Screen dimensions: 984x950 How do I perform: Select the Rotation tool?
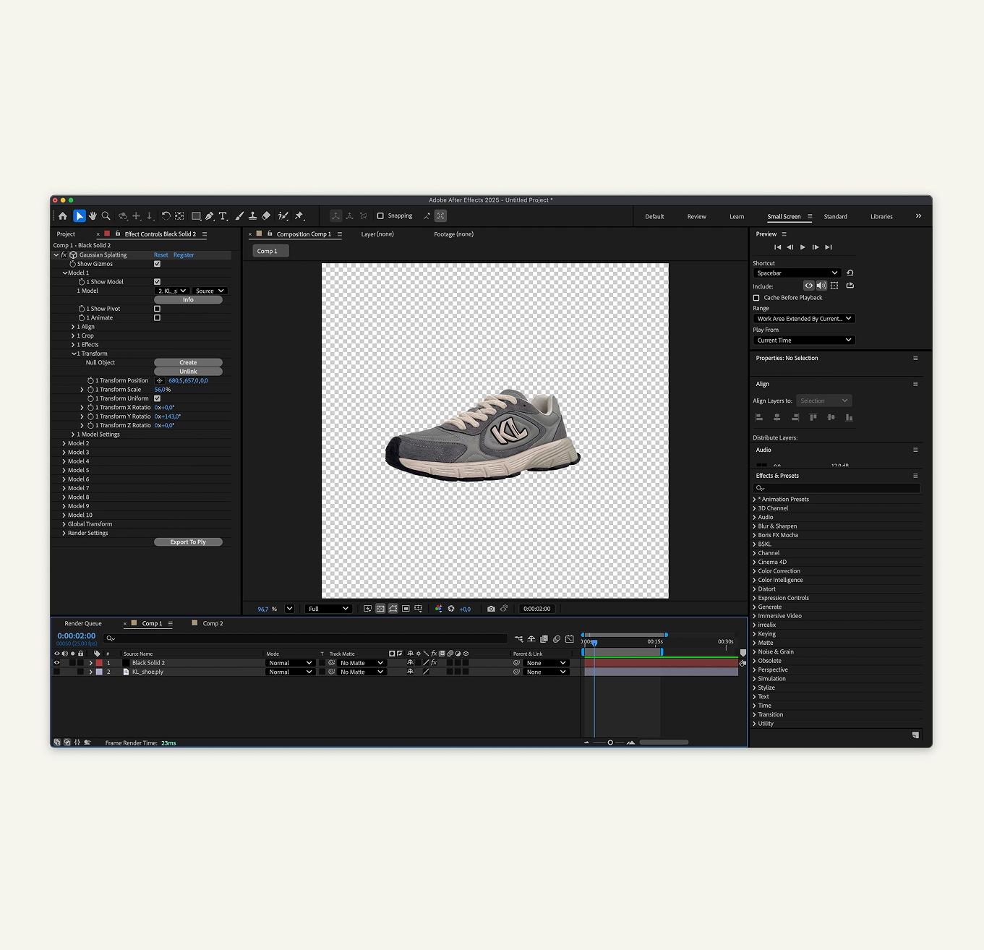(x=166, y=216)
